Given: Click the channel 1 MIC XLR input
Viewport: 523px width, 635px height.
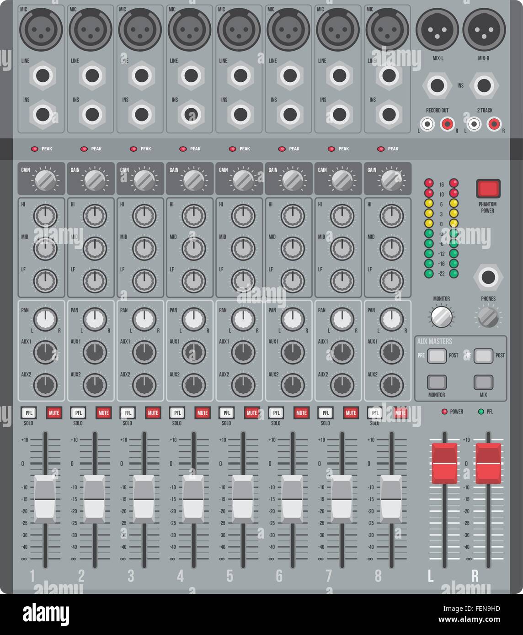Looking at the screenshot, I should (x=41, y=29).
